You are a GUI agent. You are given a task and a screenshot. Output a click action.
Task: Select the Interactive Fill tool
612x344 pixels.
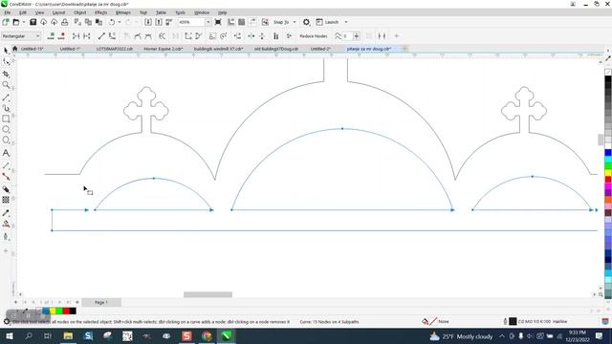6,224
